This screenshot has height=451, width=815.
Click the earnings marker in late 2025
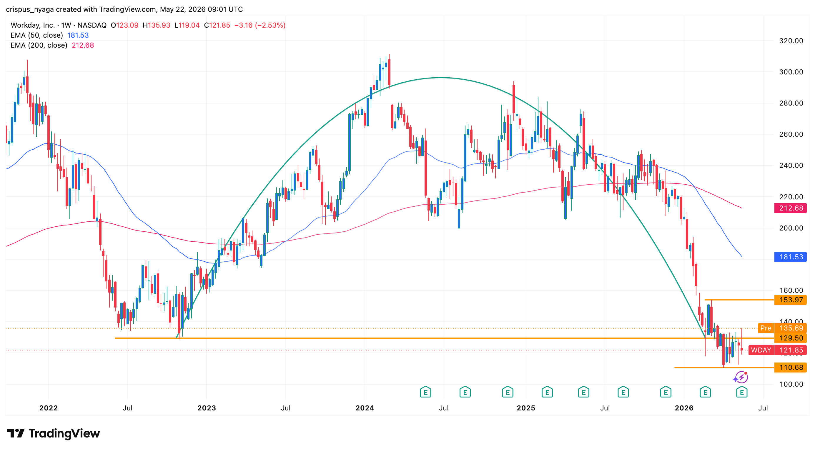[x=666, y=392]
